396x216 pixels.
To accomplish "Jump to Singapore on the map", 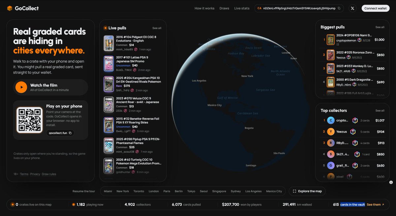I will tap(219, 191).
